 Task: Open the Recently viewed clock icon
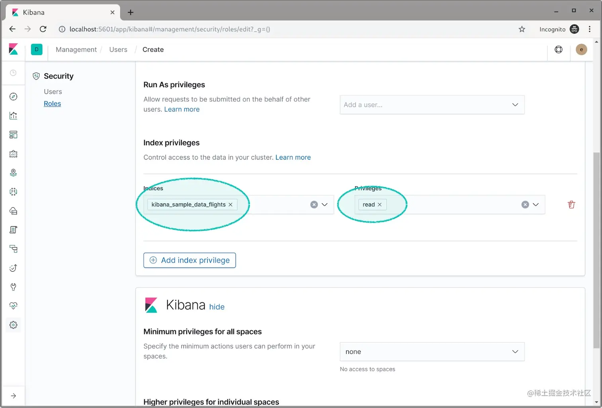pos(13,73)
